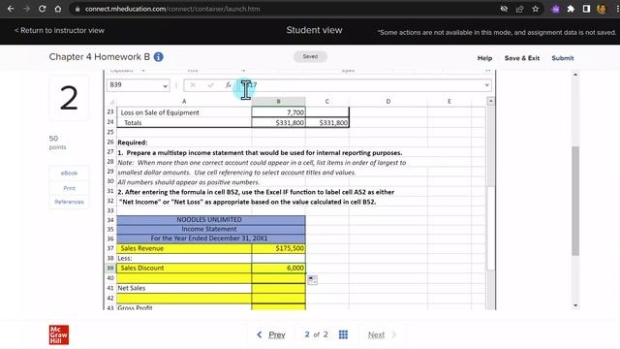Click the page scrollbar down arrow
The width and height of the screenshot is (620, 349).
click(575, 305)
